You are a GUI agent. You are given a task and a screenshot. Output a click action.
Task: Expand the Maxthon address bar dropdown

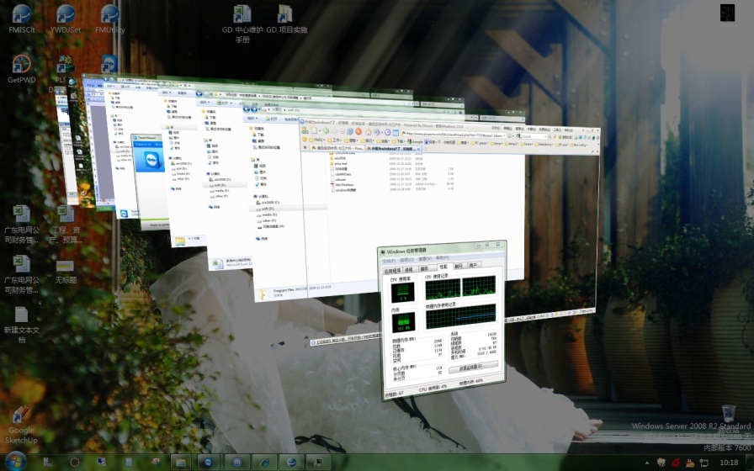tap(506, 135)
